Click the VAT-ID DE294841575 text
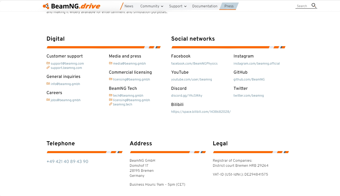 (x=241, y=175)
